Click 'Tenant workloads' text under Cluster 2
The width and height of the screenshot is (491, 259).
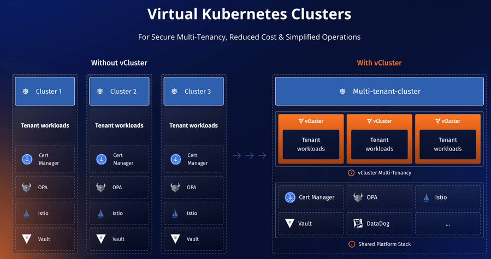click(119, 125)
